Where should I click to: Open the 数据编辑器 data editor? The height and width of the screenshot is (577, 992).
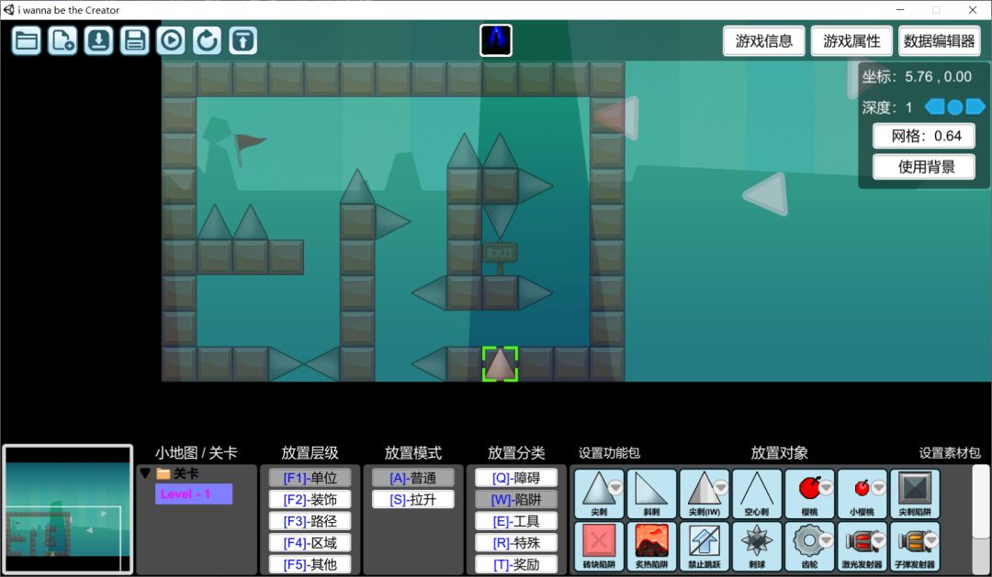[x=939, y=41]
